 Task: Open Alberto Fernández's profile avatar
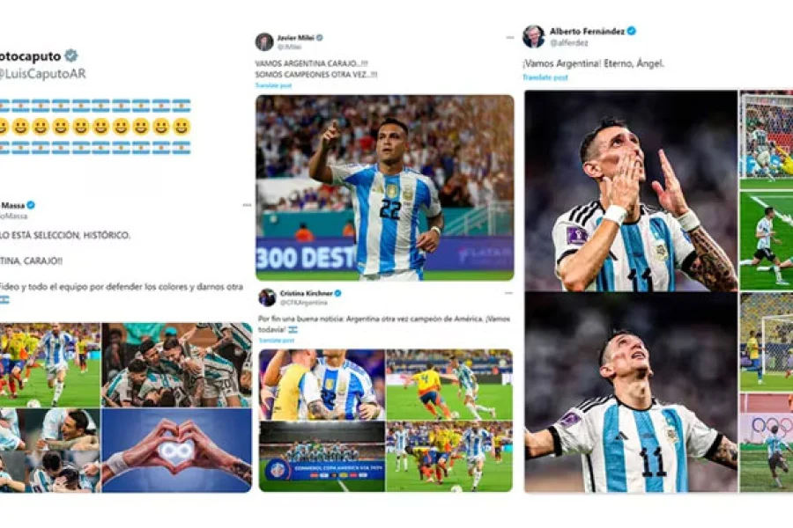coord(534,36)
